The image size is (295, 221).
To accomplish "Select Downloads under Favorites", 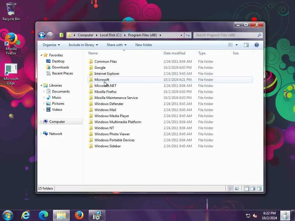I will tap(60, 67).
